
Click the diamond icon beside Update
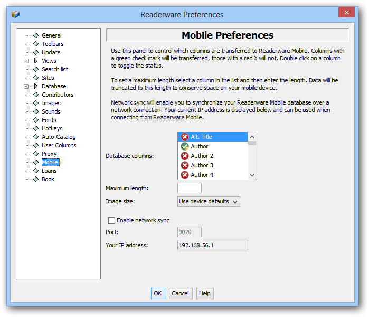[x=36, y=52]
